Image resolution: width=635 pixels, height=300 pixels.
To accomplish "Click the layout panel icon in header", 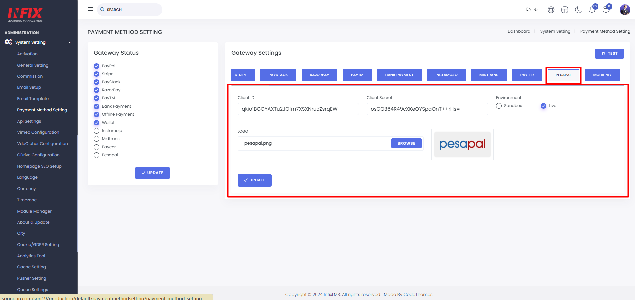I will (565, 10).
